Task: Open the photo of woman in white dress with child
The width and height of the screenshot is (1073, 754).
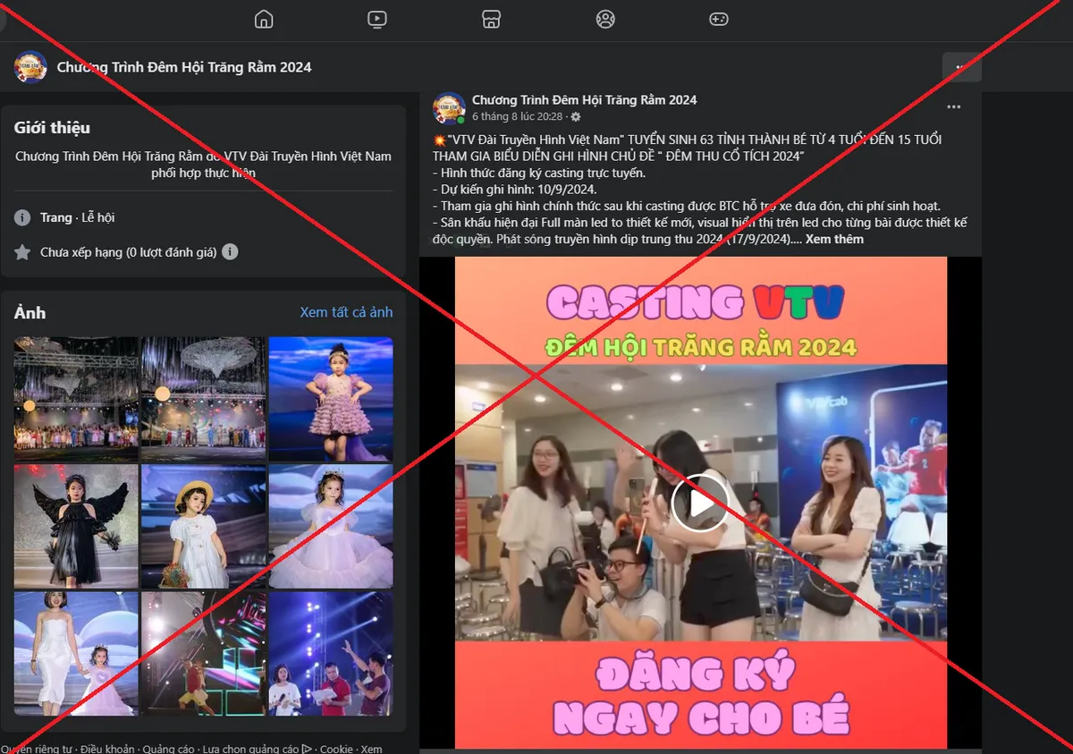Action: tap(76, 654)
